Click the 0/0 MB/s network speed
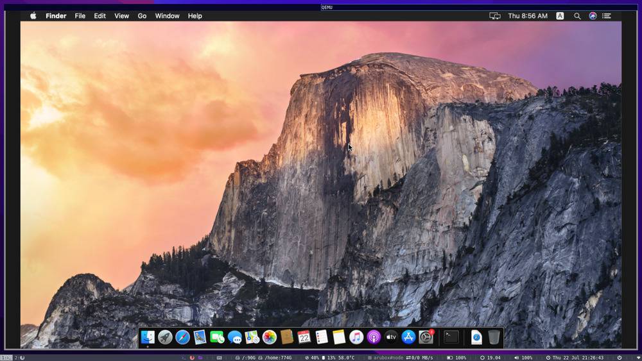The width and height of the screenshot is (642, 361). pos(419,358)
